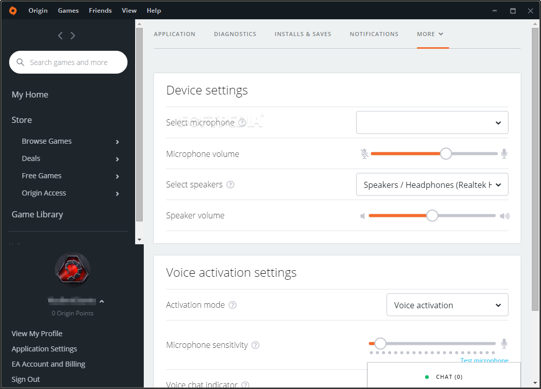541x389 pixels.
Task: Open EA Account and Billing
Action: [x=48, y=364]
